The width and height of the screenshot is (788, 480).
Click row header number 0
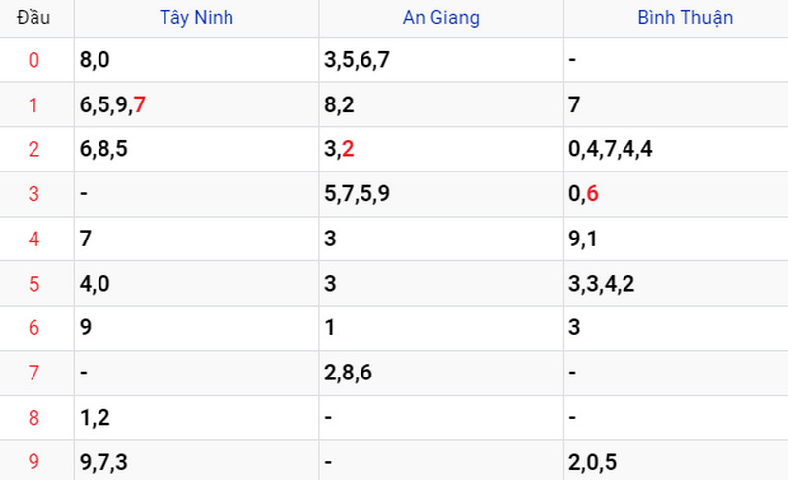coord(34,60)
